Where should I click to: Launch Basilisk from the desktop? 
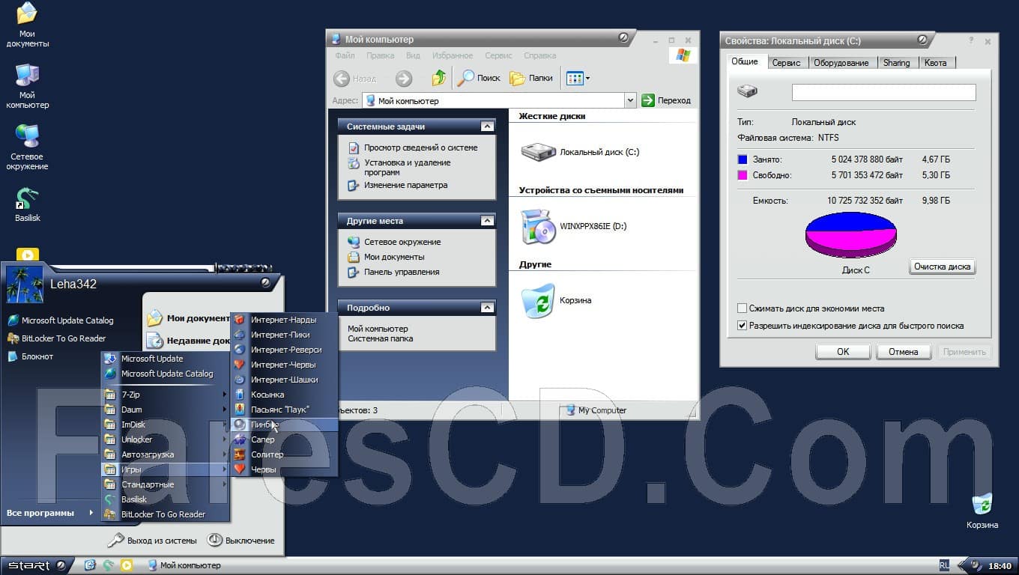(x=27, y=205)
